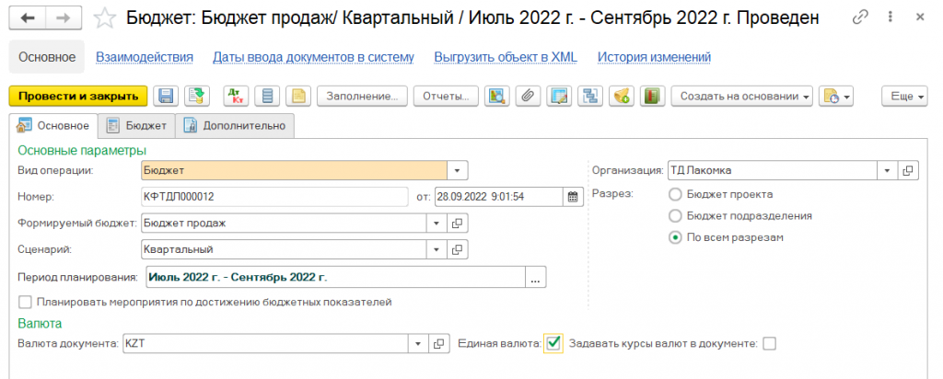This screenshot has height=379, width=943.
Task: Open the calendar picker for date field
Action: [x=572, y=196]
